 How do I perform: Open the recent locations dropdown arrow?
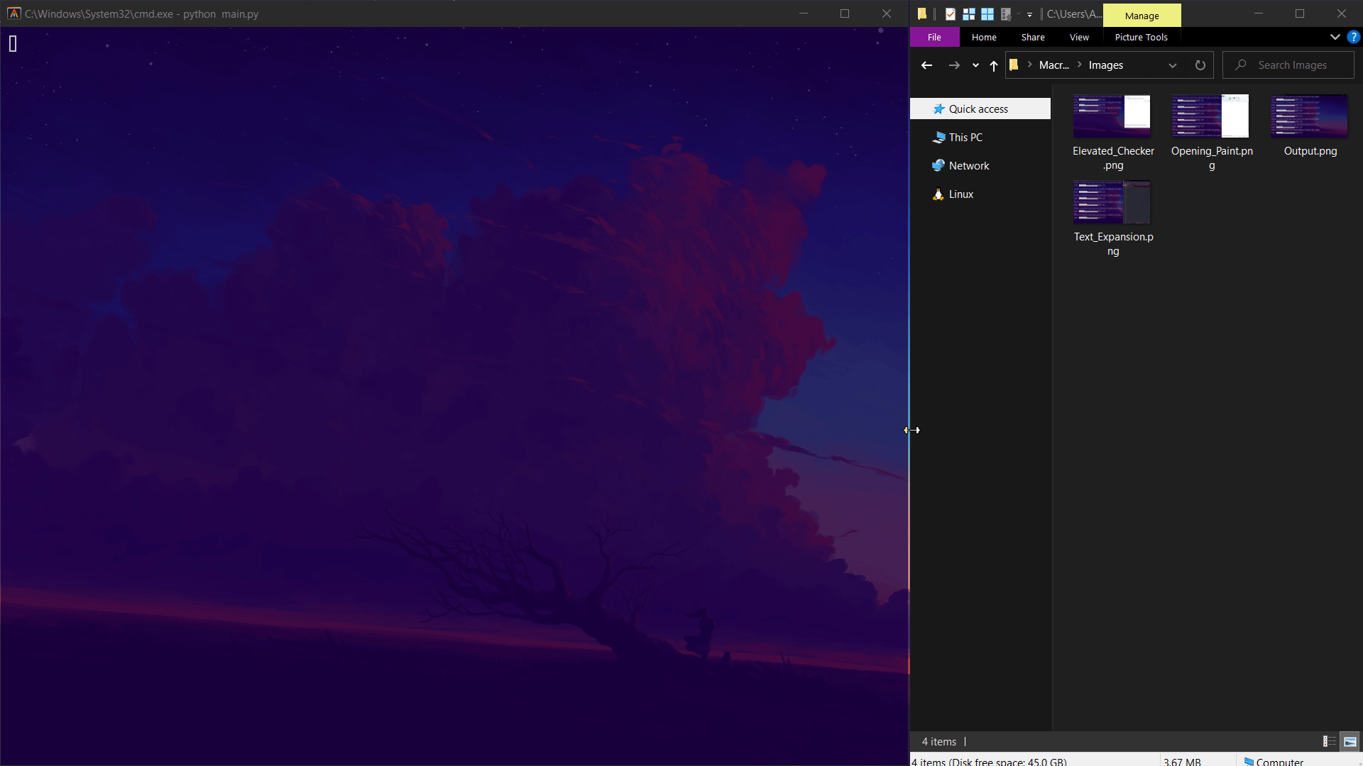point(975,65)
